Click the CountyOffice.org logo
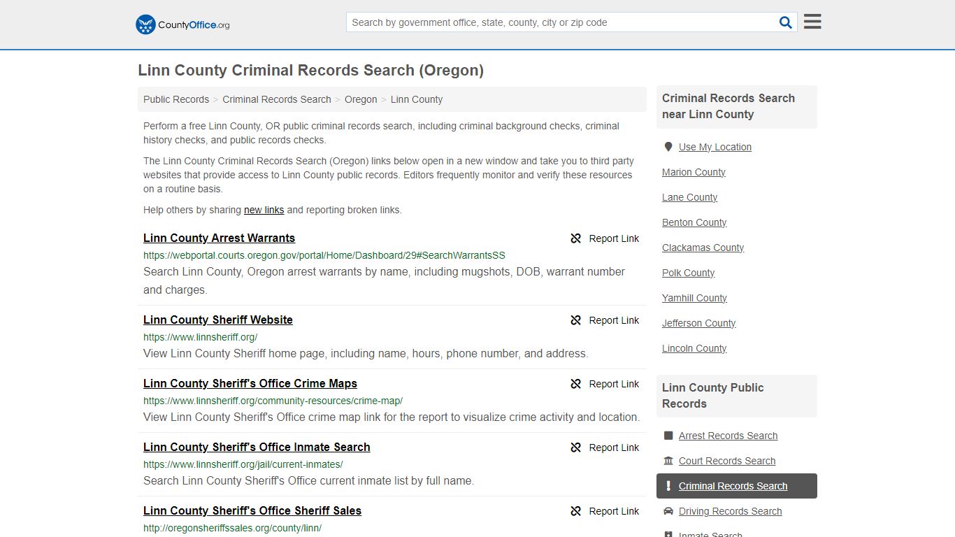The width and height of the screenshot is (955, 537). tap(182, 24)
